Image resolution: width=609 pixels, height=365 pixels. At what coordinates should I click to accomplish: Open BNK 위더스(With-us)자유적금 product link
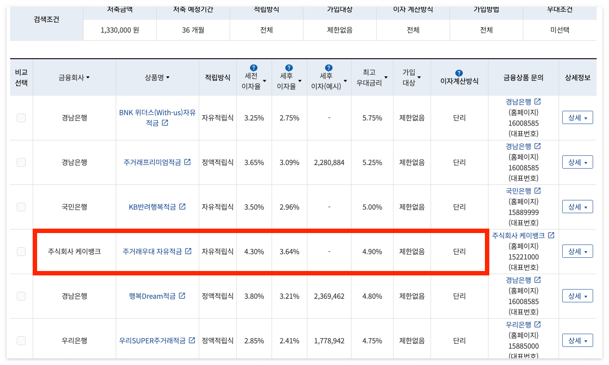click(157, 118)
